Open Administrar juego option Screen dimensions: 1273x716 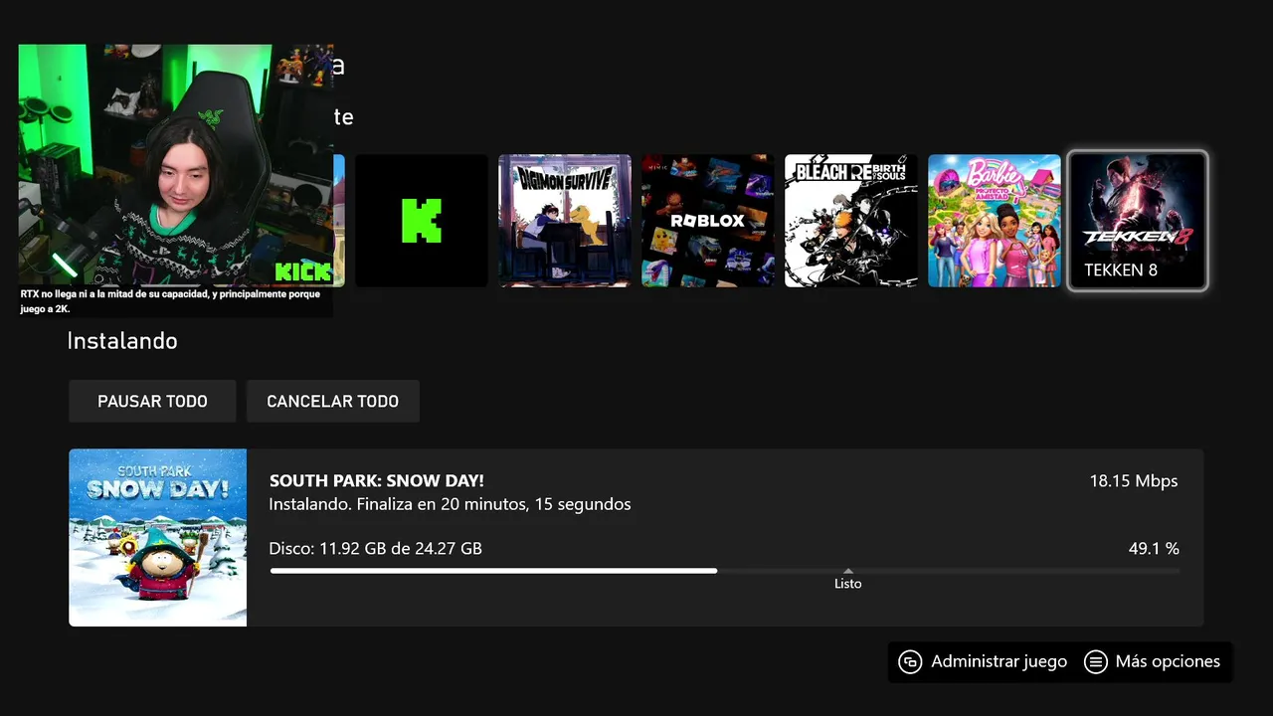[x=983, y=661]
